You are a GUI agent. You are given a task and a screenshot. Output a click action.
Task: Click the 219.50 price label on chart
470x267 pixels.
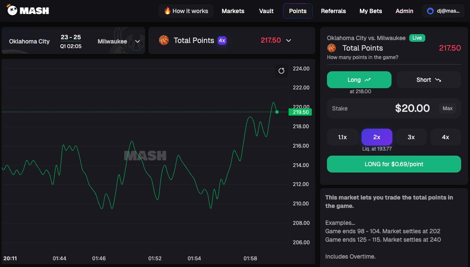click(x=300, y=112)
